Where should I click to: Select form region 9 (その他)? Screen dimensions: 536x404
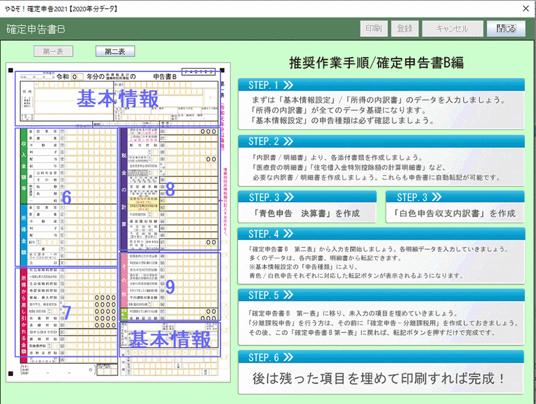(x=170, y=286)
